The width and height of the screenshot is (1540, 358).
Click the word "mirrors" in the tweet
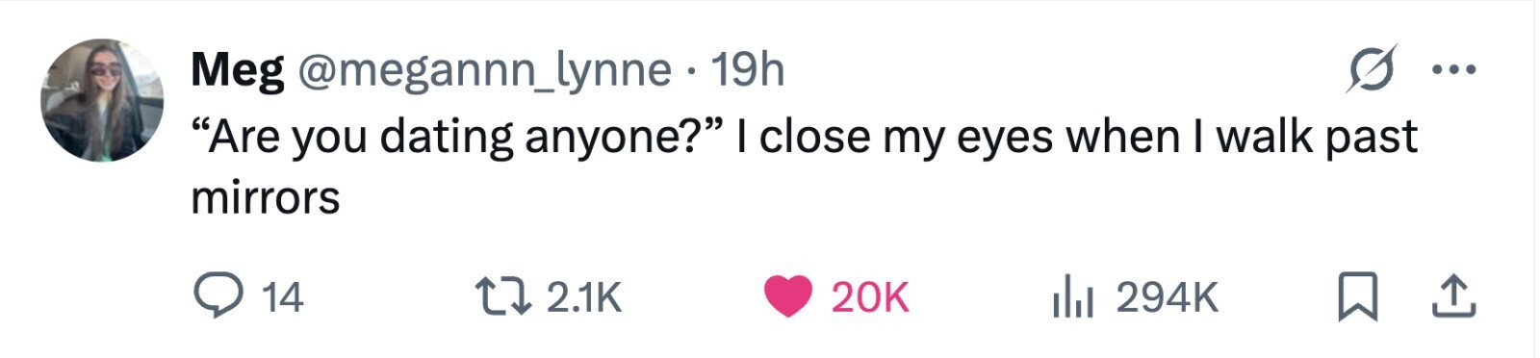(x=267, y=198)
